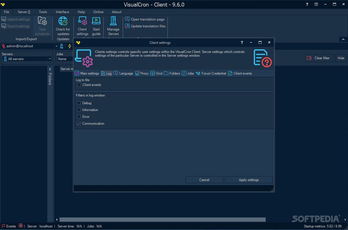Screen dimensions: 348x230
Task: Click the Server: localhost status entry
Action: [x=40, y=226]
